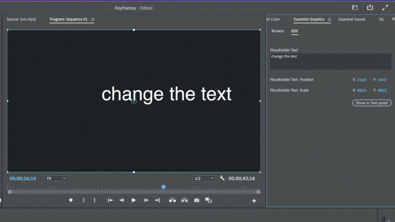The height and width of the screenshot is (222, 395).
Task: Go to In point
Action: coord(110,200)
